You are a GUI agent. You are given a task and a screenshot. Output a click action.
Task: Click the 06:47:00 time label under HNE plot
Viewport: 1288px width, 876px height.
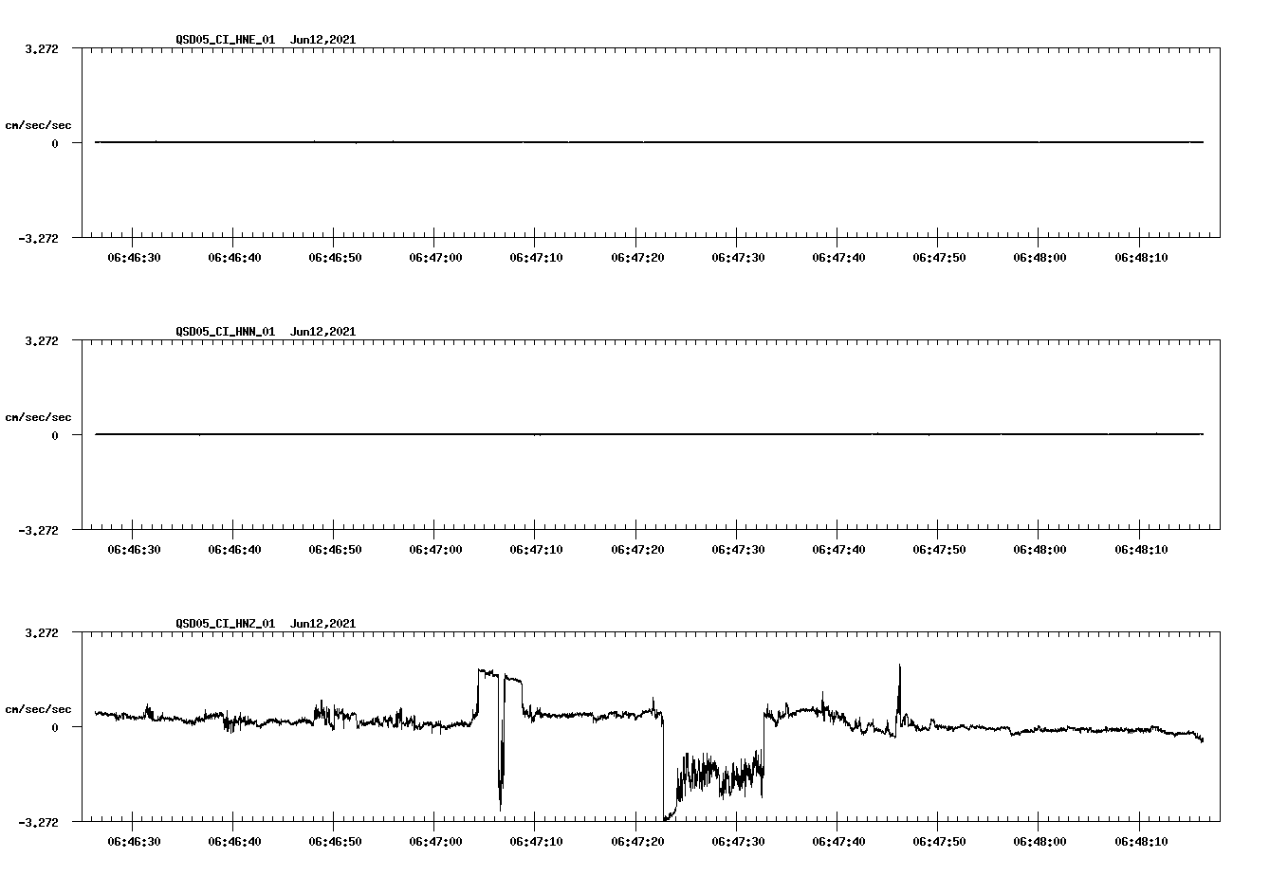436,258
